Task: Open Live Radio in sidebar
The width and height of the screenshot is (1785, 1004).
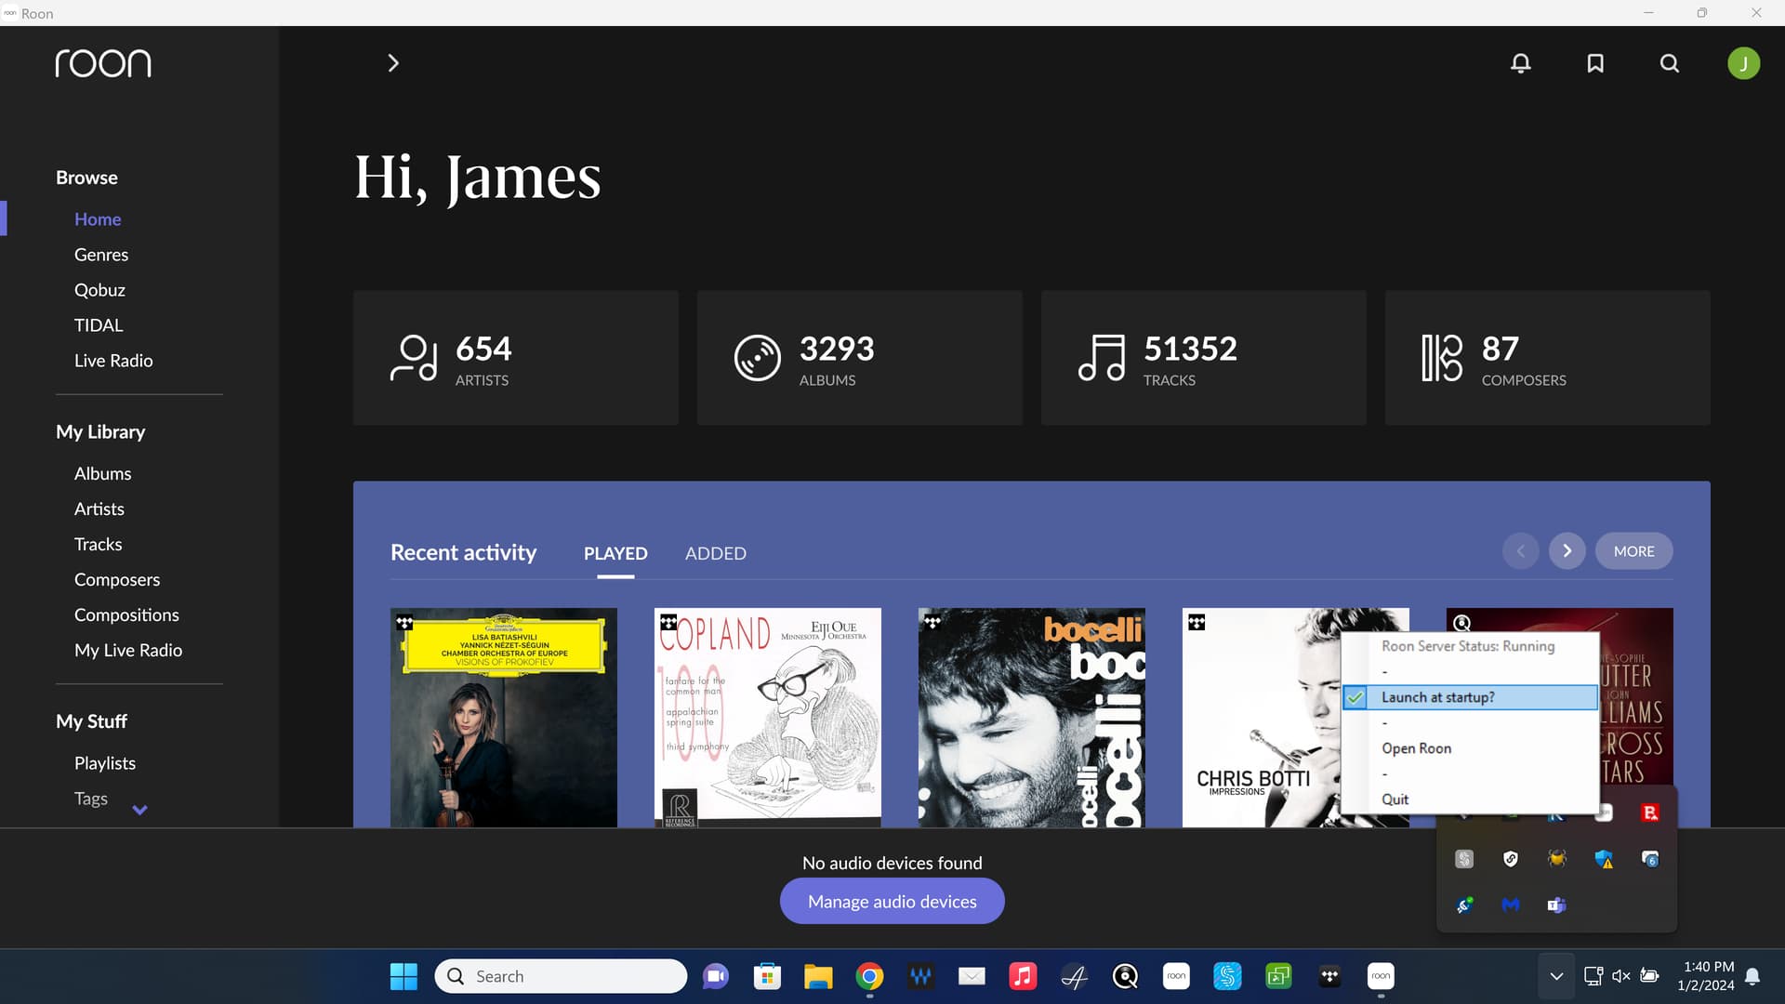Action: pyautogui.click(x=113, y=361)
